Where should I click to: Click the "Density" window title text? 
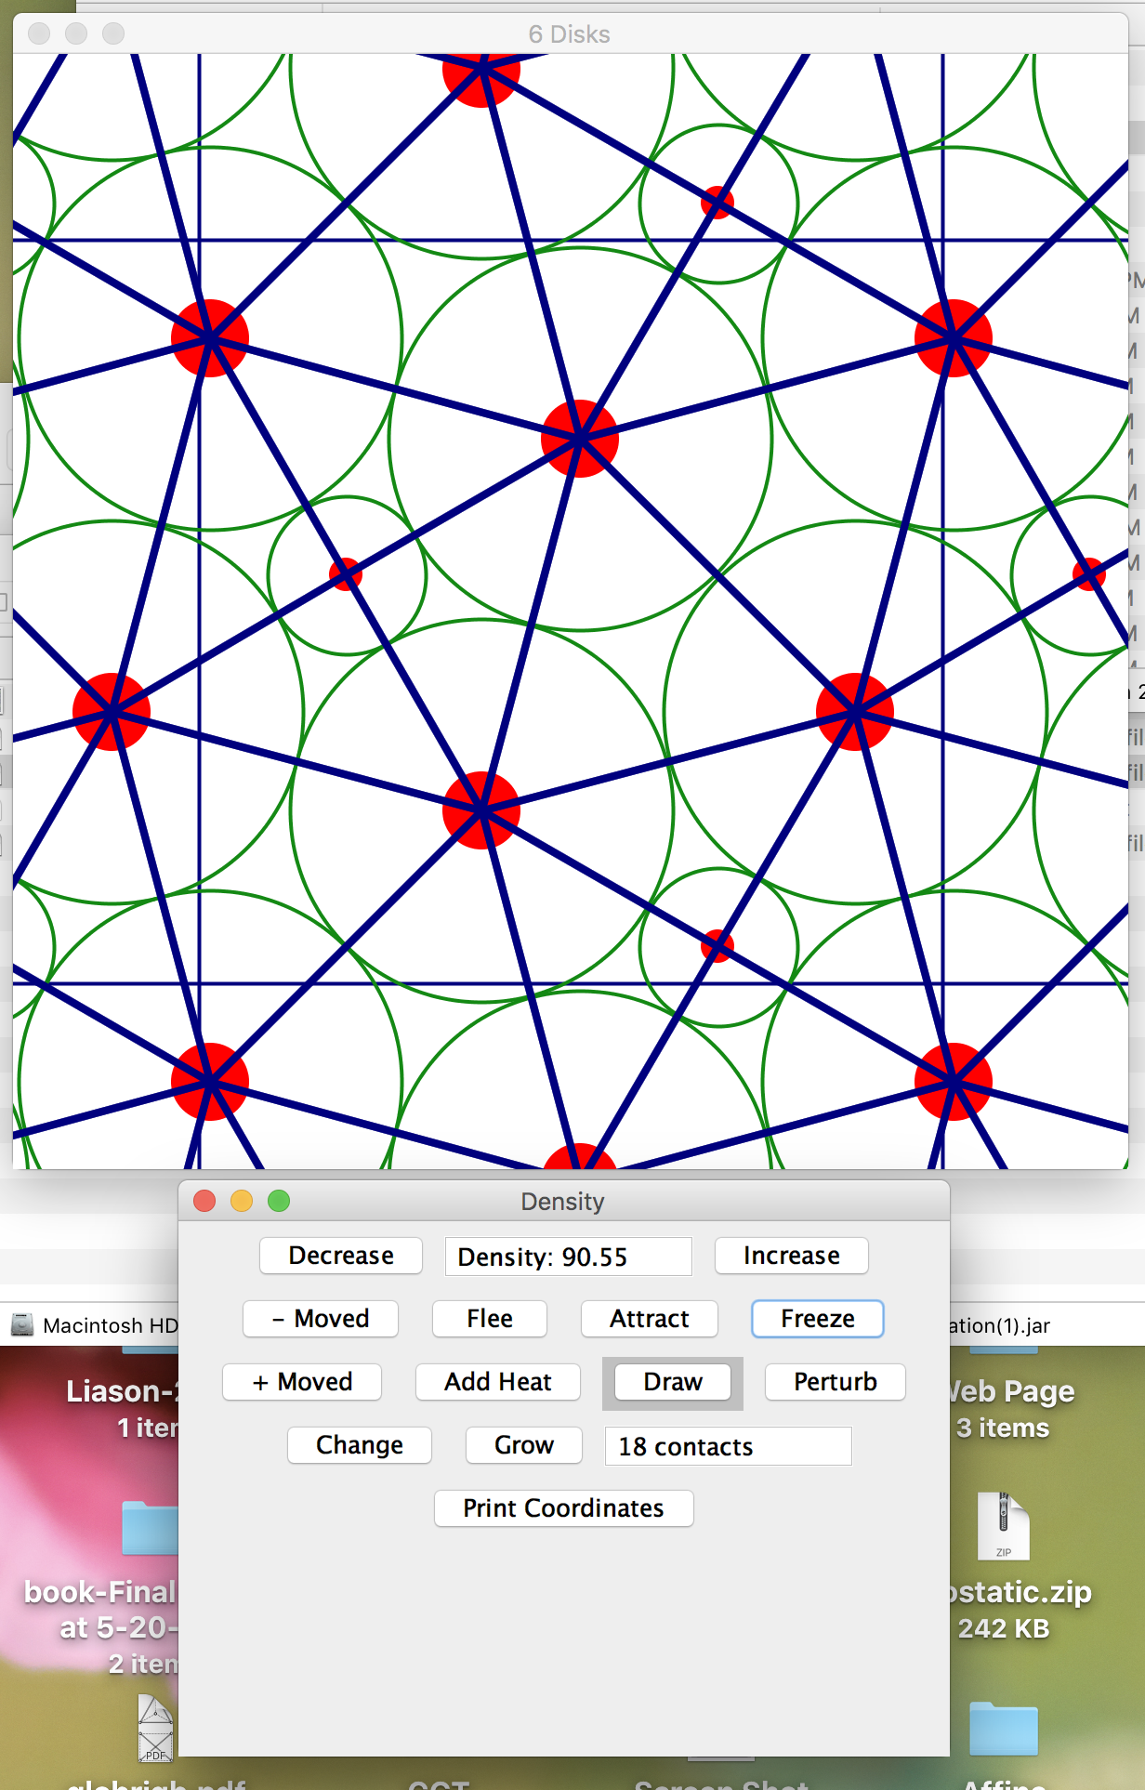click(x=563, y=1202)
